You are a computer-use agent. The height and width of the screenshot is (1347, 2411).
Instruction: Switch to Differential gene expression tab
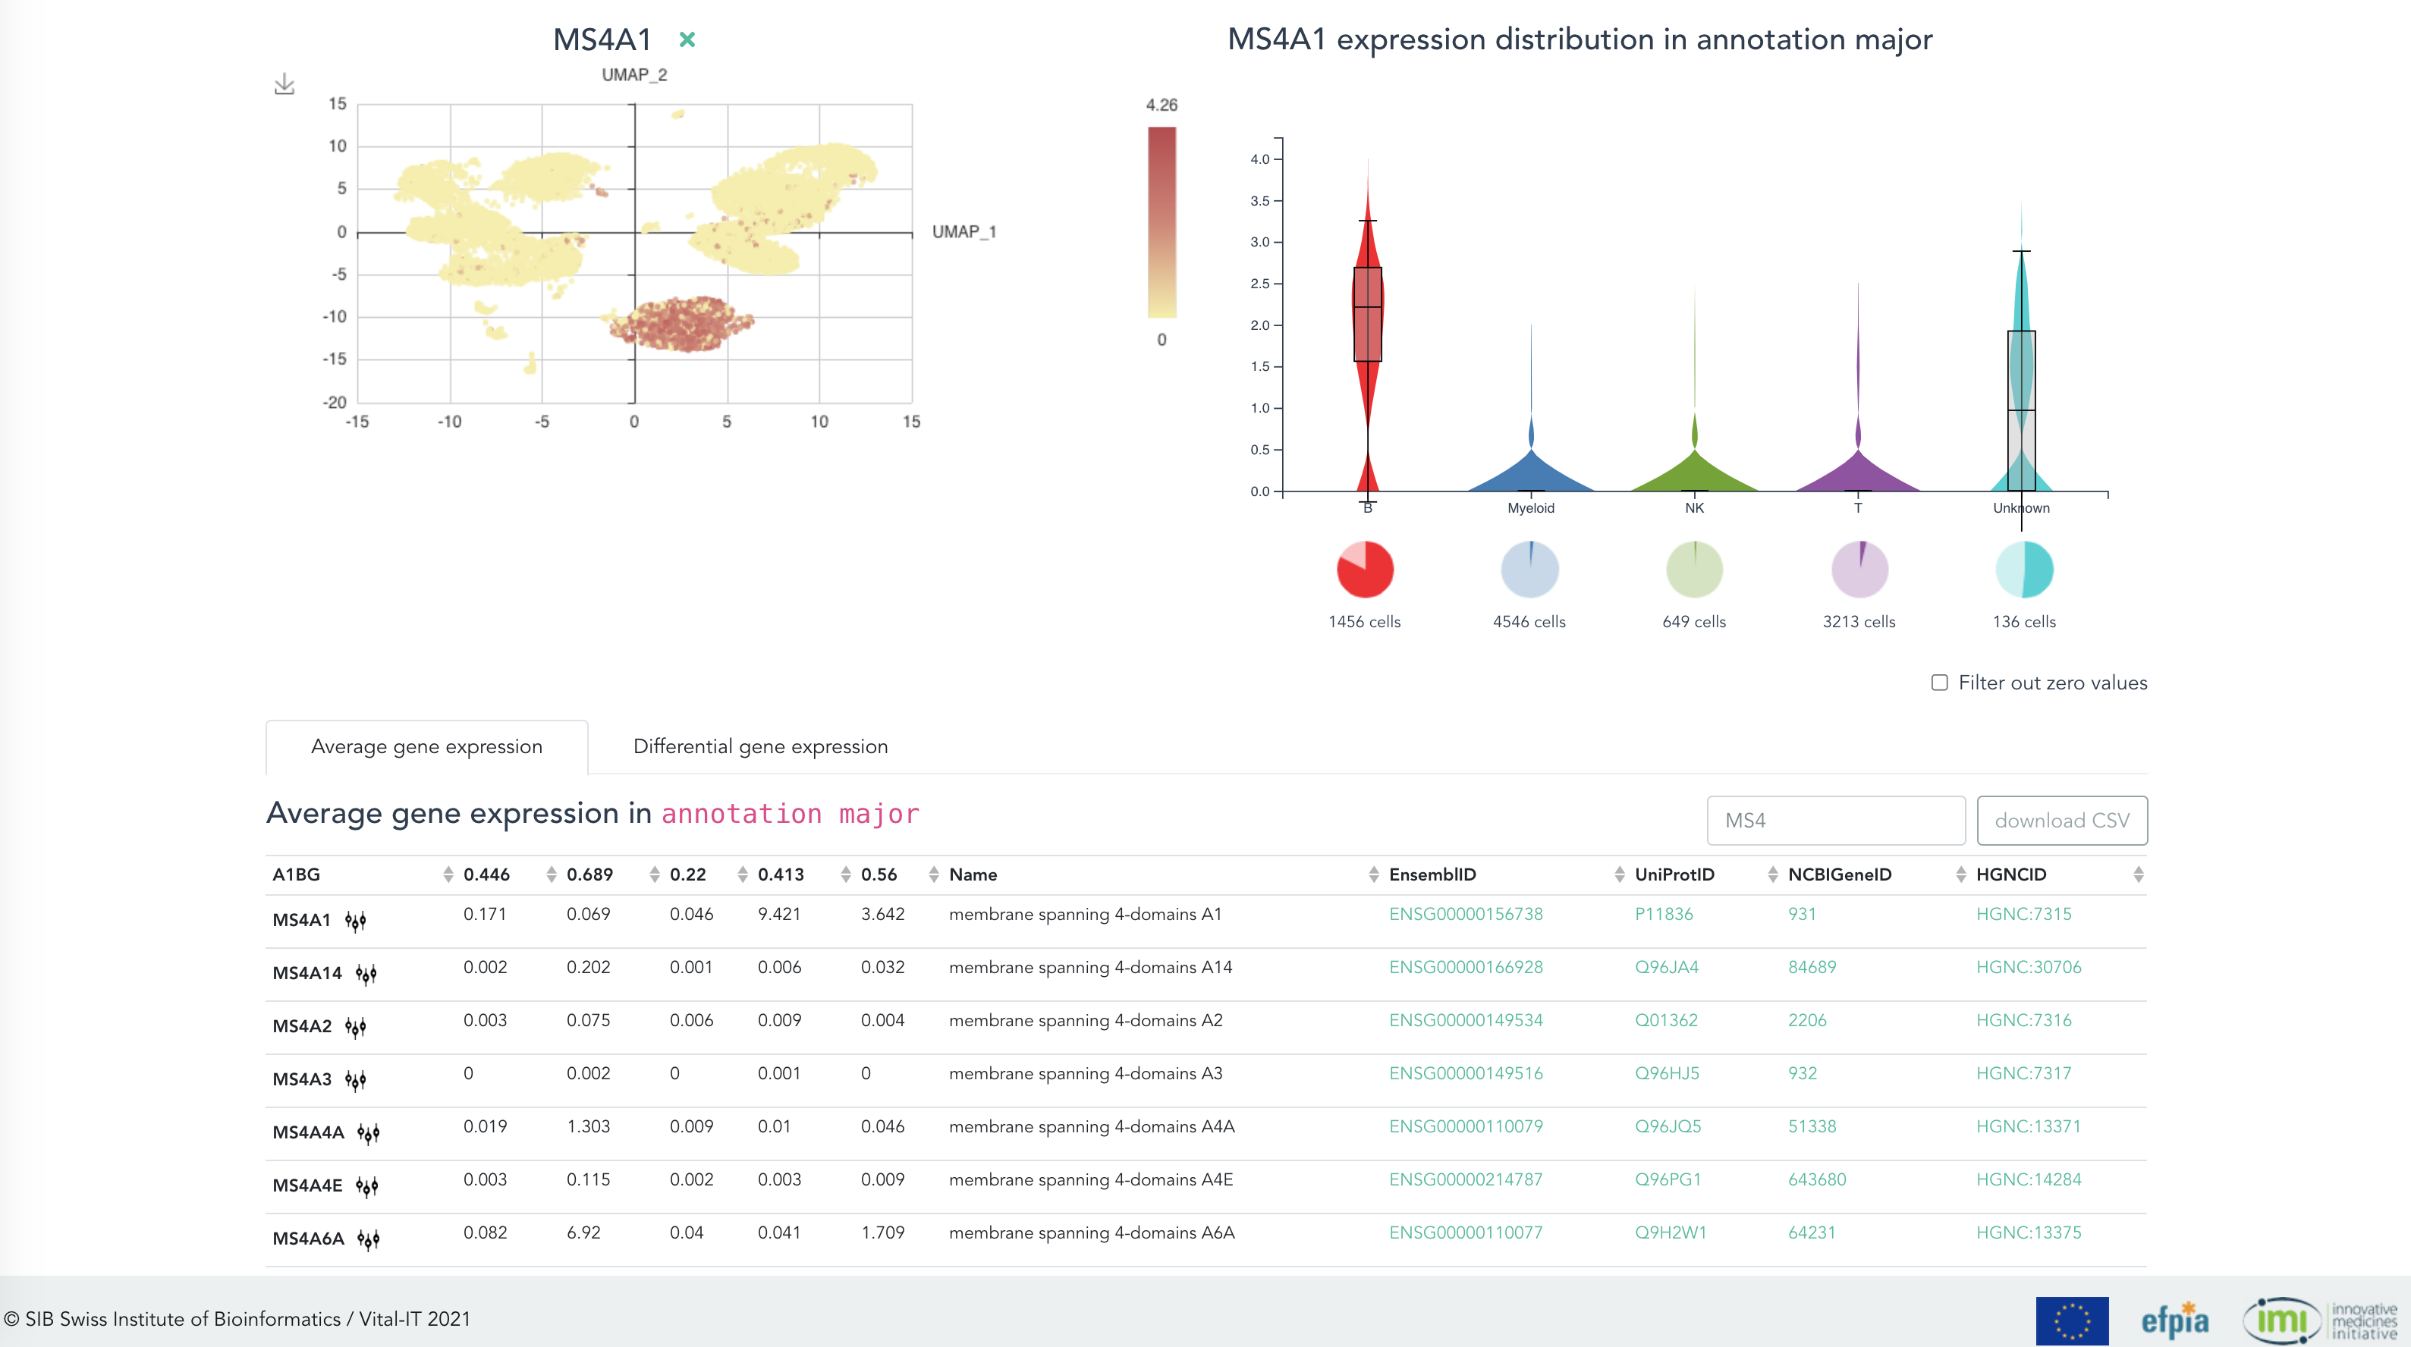(x=760, y=746)
